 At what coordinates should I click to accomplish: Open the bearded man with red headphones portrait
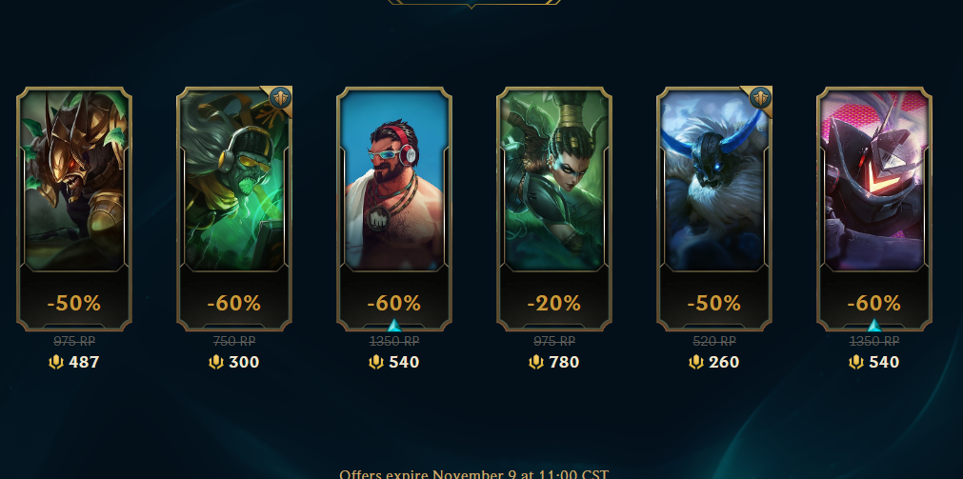tap(394, 180)
